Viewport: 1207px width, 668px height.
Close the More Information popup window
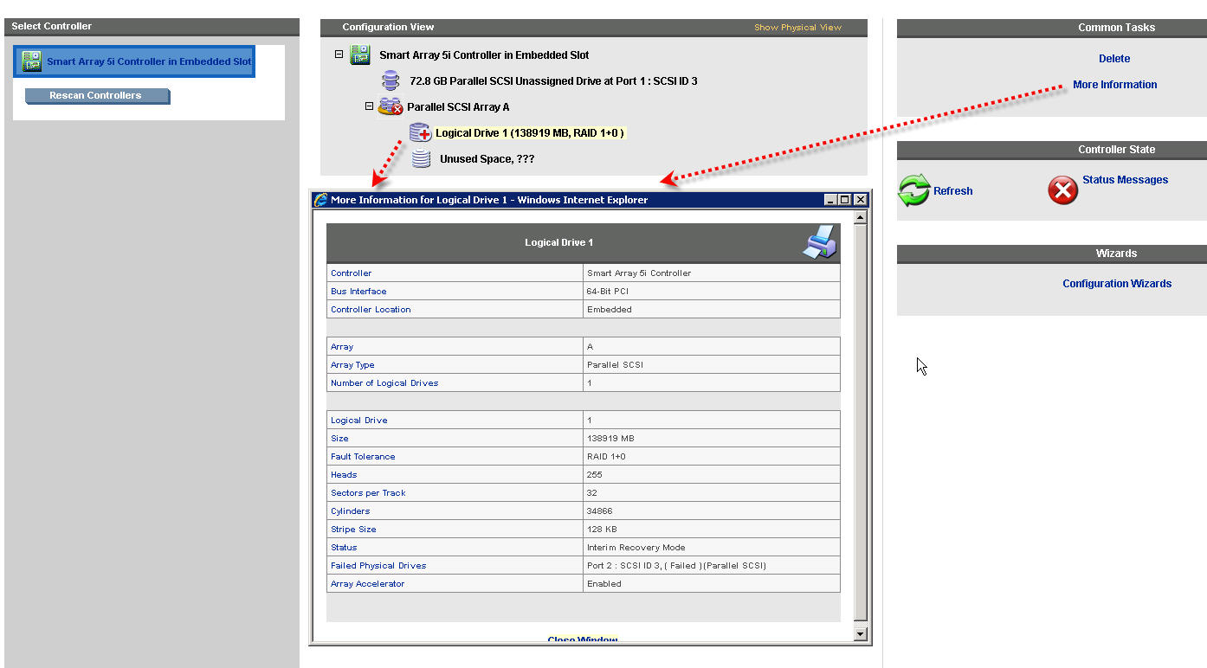(860, 200)
